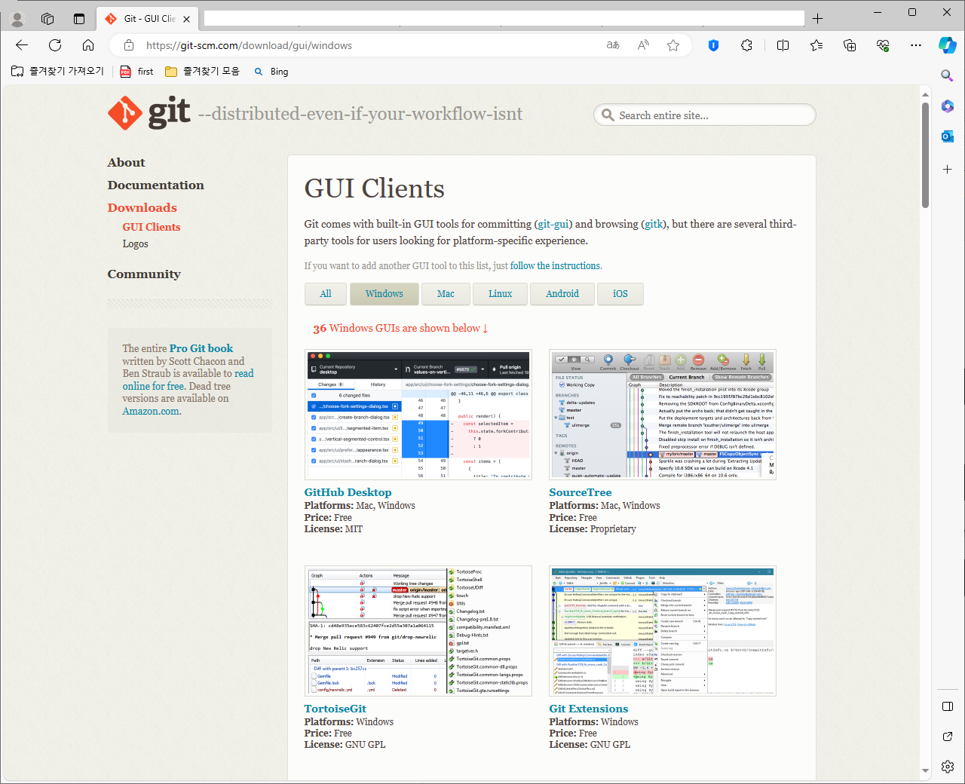Click the GitHub Desktop screenshot thumbnail
The height and width of the screenshot is (784, 965).
coord(418,415)
